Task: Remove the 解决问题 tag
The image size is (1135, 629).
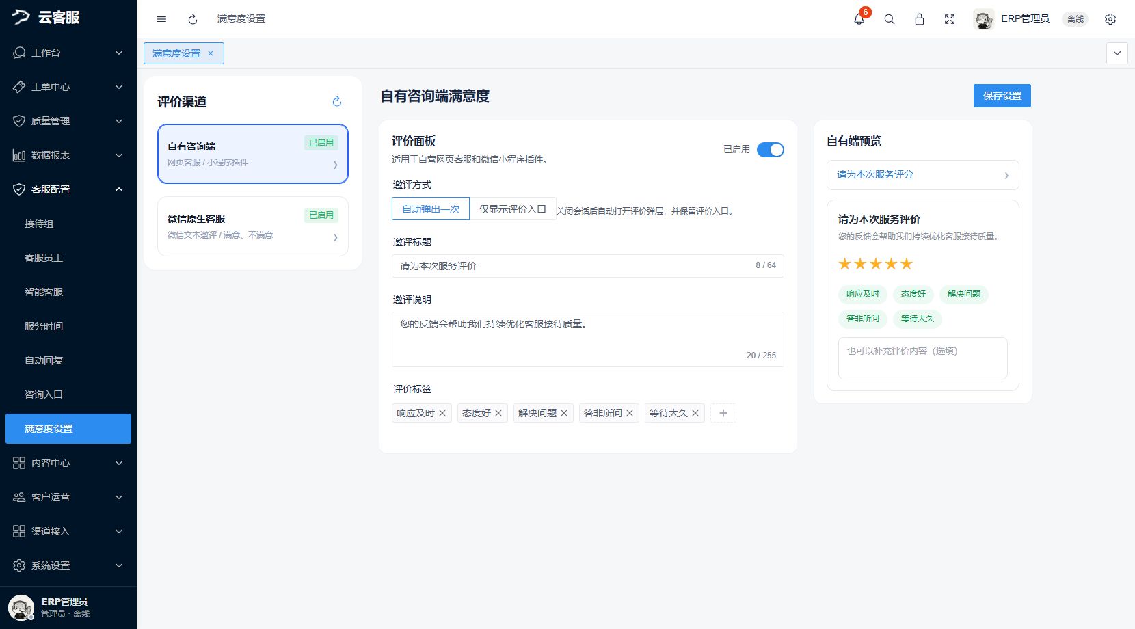Action: tap(564, 413)
